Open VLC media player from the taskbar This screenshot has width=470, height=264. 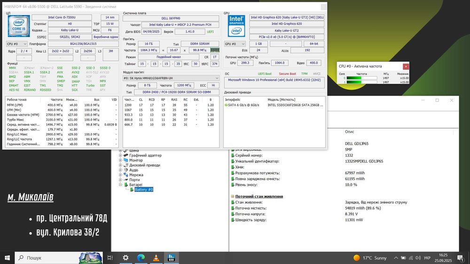pyautogui.click(x=156, y=258)
